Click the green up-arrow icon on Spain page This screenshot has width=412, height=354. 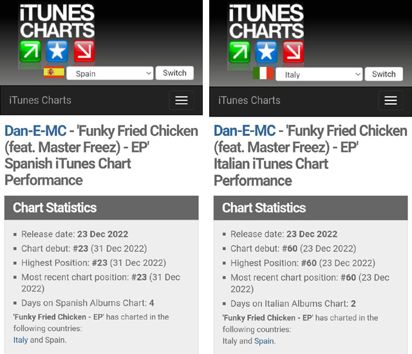click(x=30, y=51)
